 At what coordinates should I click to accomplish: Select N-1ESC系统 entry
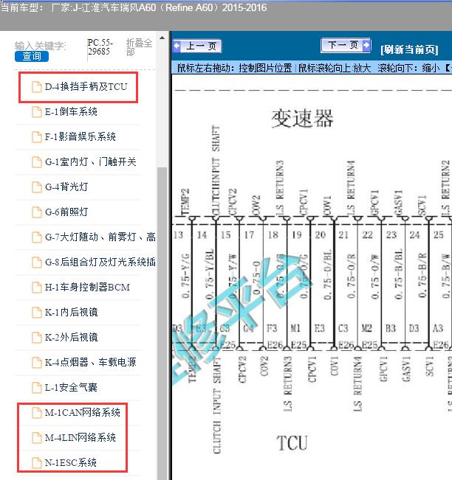pyautogui.click(x=70, y=463)
